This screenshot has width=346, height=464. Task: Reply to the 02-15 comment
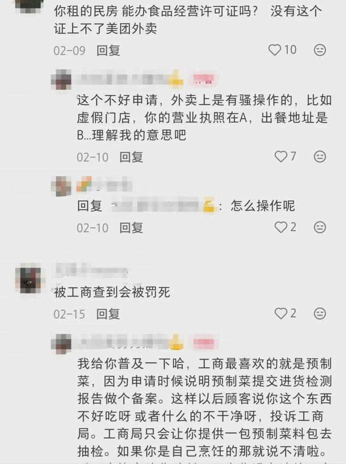pos(108,314)
